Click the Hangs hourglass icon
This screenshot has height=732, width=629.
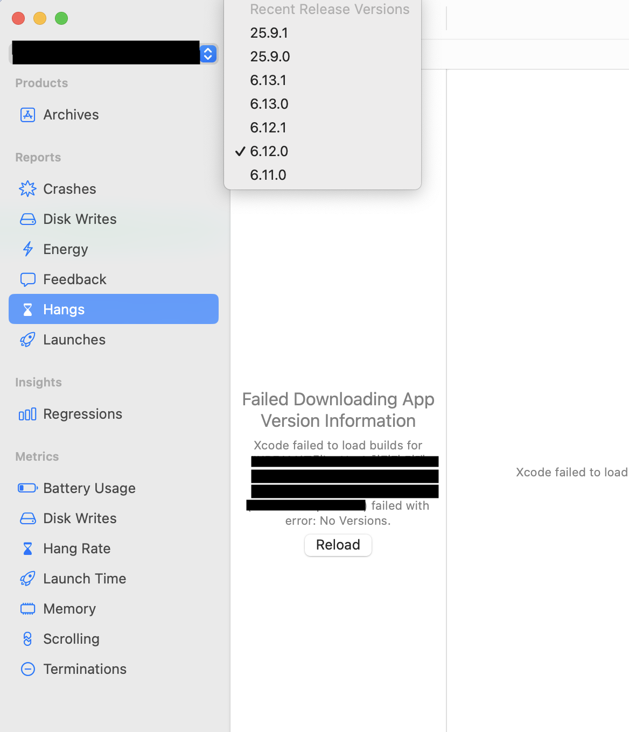pos(27,309)
